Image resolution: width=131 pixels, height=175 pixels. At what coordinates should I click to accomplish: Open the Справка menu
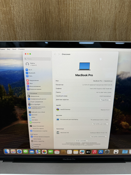[x=21, y=49]
